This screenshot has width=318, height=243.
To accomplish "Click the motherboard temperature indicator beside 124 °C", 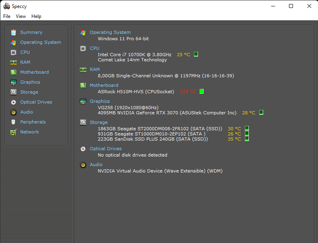I will click(202, 91).
